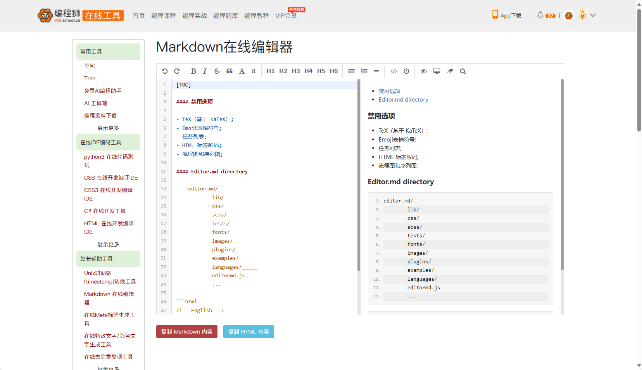Viewport: 642px width, 370px height.
Task: Click the 站长辅助工具 section header
Action: click(x=108, y=259)
